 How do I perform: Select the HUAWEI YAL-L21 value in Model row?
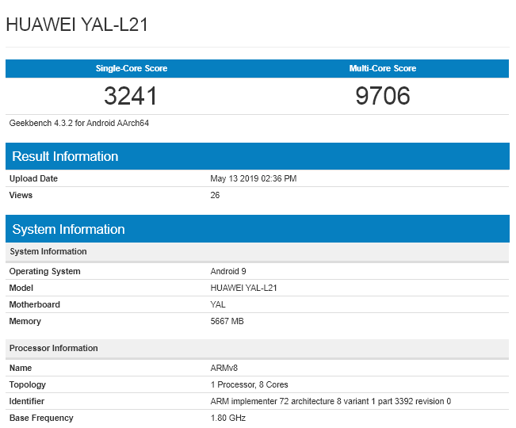pos(243,289)
